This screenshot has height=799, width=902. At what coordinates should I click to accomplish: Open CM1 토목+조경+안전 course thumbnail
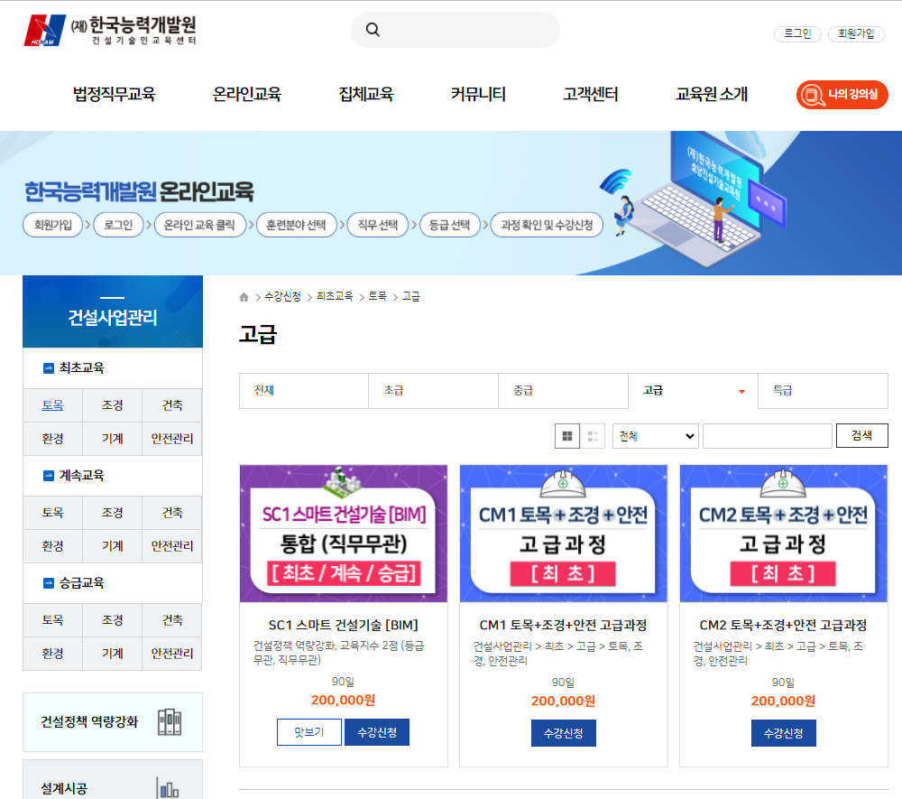tap(564, 534)
